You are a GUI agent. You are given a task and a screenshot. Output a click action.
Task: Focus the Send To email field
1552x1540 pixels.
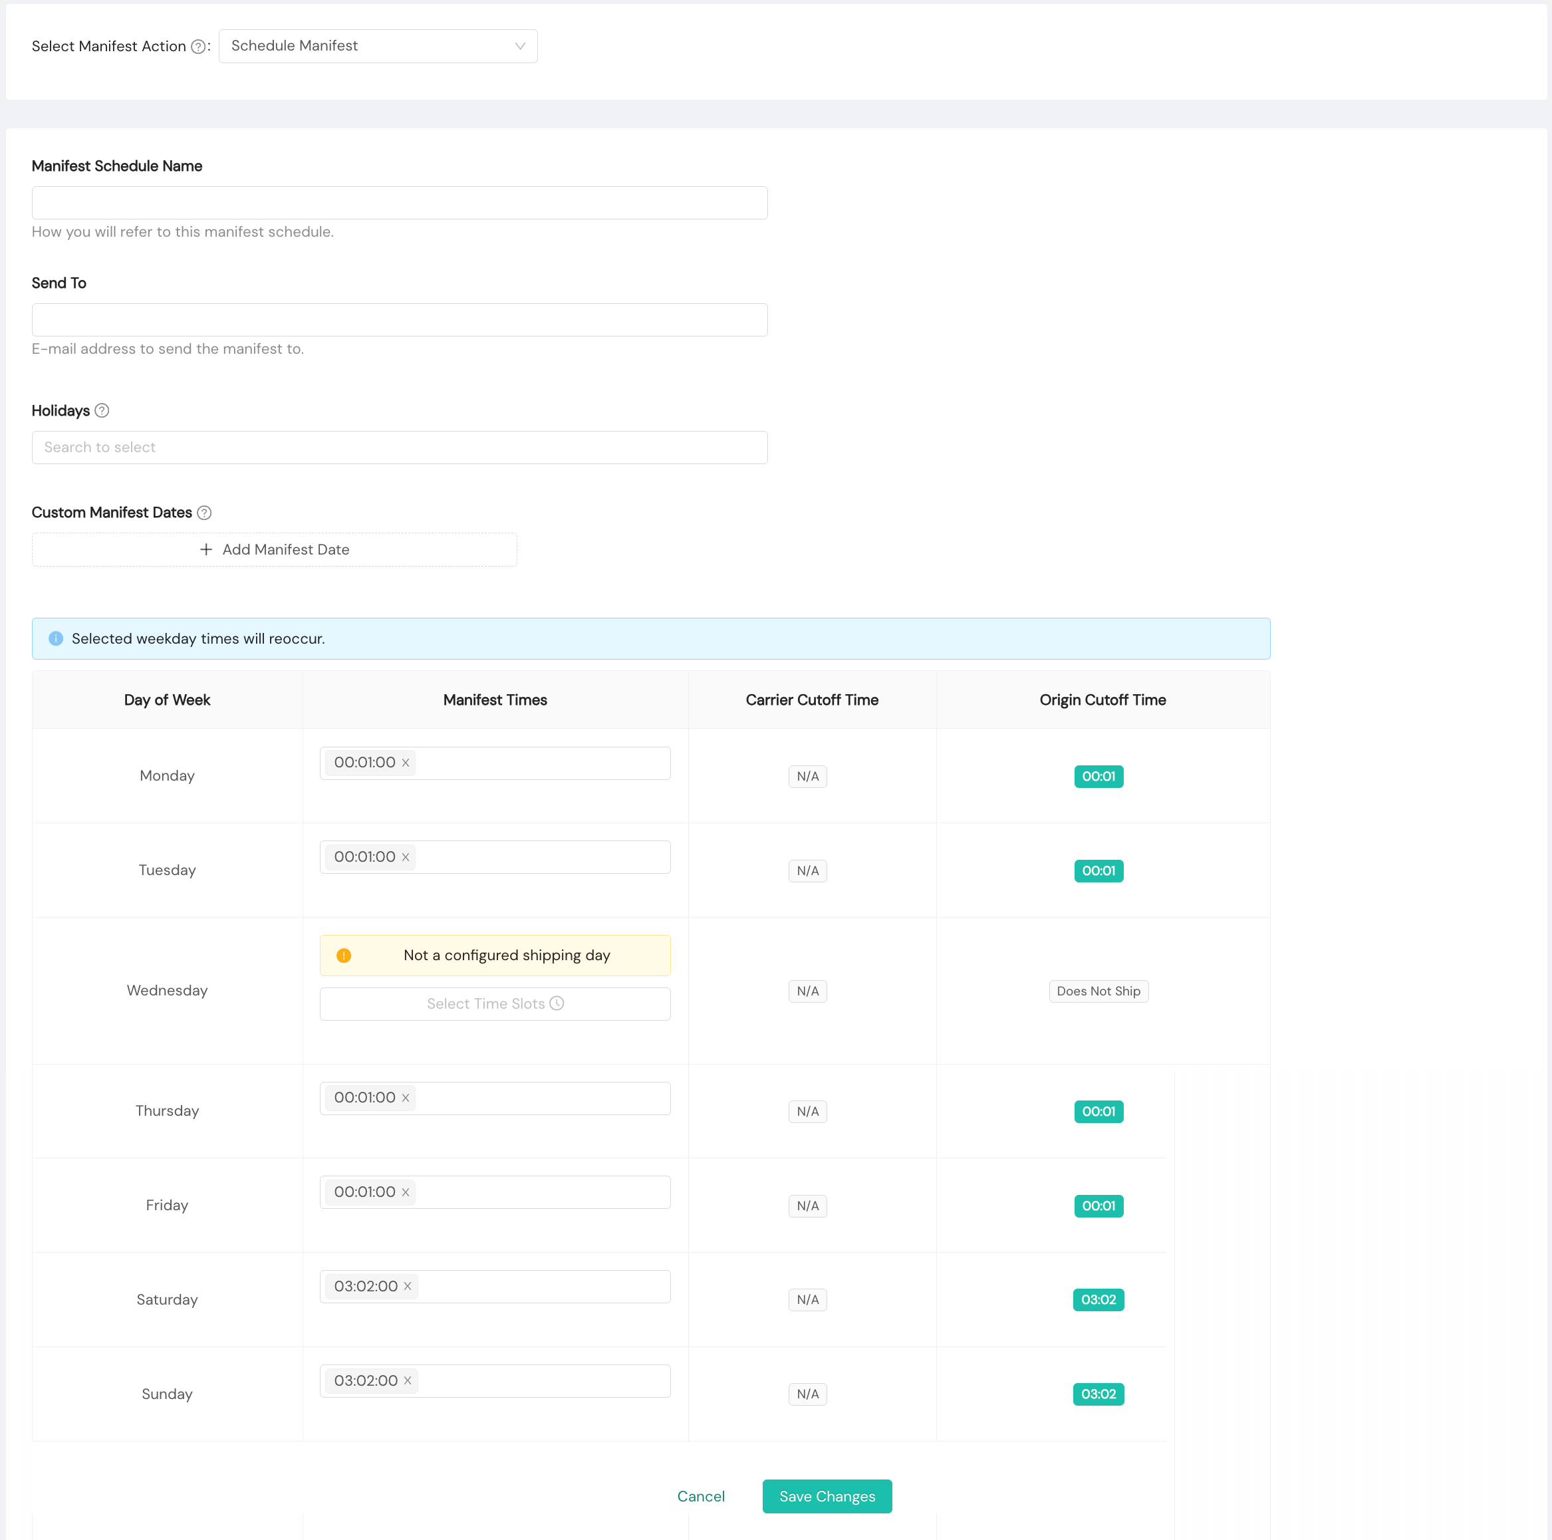(x=399, y=320)
